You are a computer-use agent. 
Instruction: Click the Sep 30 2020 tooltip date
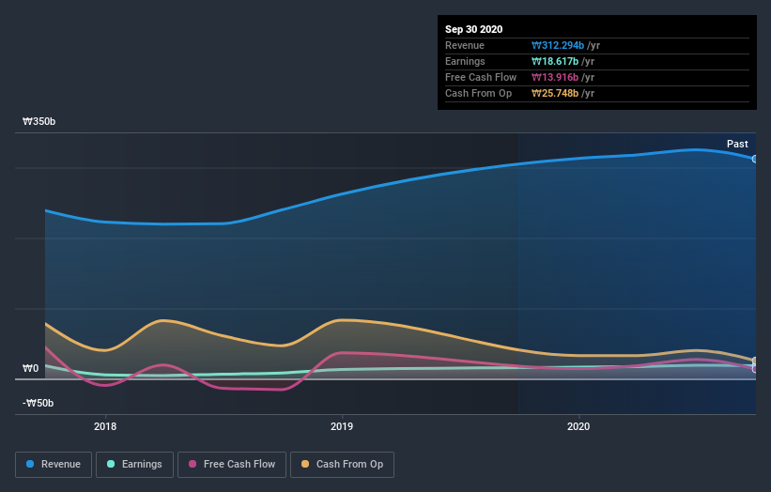(474, 29)
